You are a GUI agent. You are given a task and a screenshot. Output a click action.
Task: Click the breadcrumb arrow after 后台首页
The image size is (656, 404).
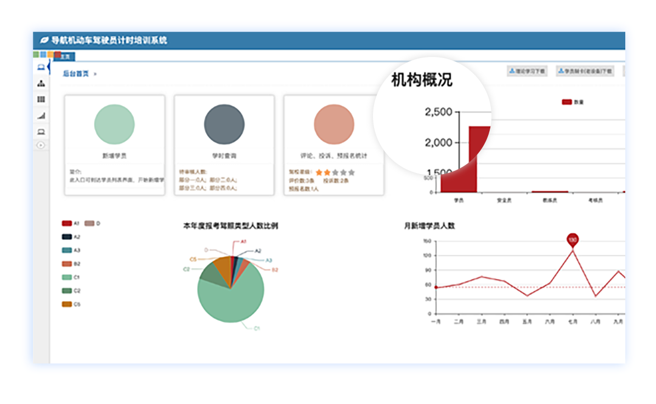point(95,74)
